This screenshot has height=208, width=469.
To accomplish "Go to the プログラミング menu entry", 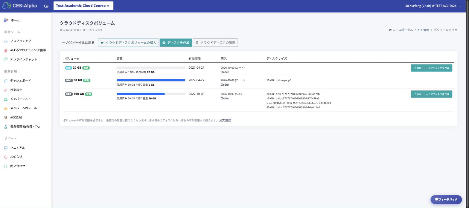I will tap(21, 41).
